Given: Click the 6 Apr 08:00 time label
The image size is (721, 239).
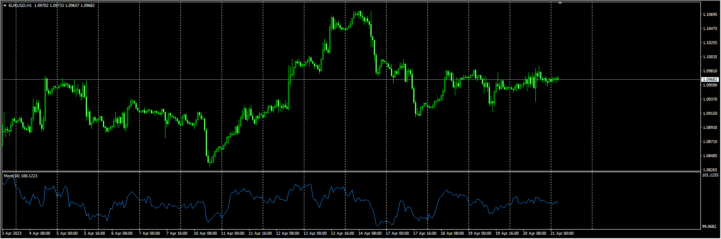Looking at the screenshot, I should tap(122, 233).
